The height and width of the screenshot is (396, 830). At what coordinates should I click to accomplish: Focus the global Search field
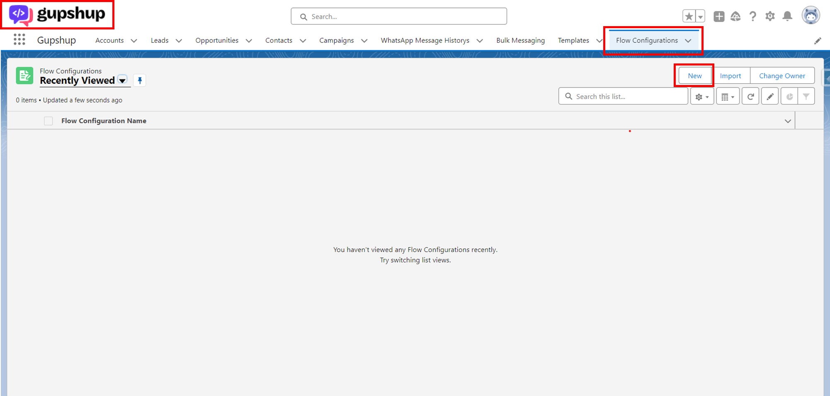point(399,17)
